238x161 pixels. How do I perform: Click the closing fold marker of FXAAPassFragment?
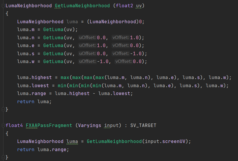tap(3, 157)
